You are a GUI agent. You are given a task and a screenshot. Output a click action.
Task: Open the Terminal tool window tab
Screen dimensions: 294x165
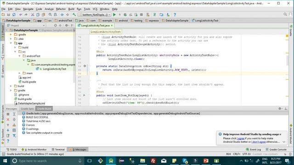(58, 149)
